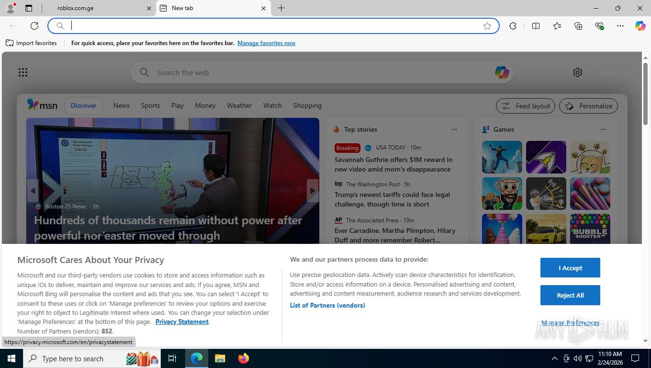Open the makeup brushes game thumbnail
The width and height of the screenshot is (651, 368).
coord(590,194)
